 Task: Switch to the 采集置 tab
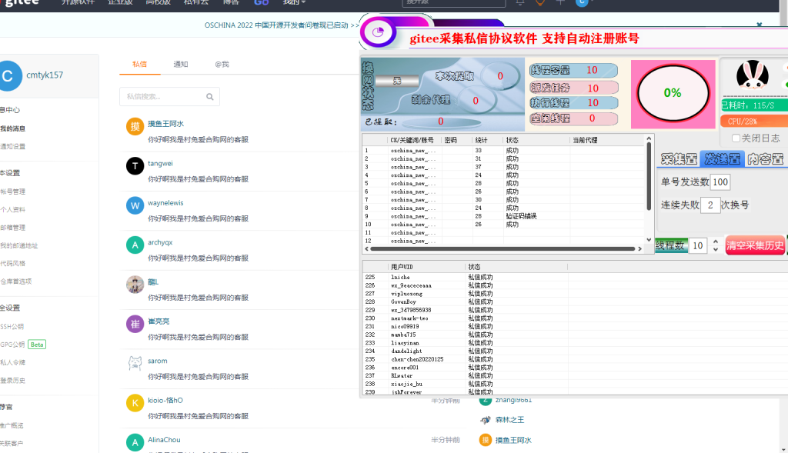(678, 159)
